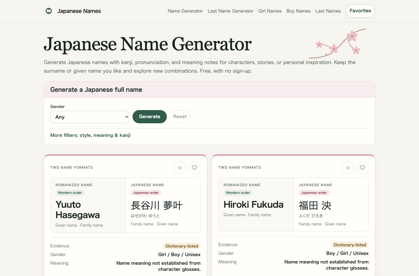This screenshot has height=276, width=419.
Task: Click the Boy / Girl / Unisex gender value
Action: coord(348,253)
